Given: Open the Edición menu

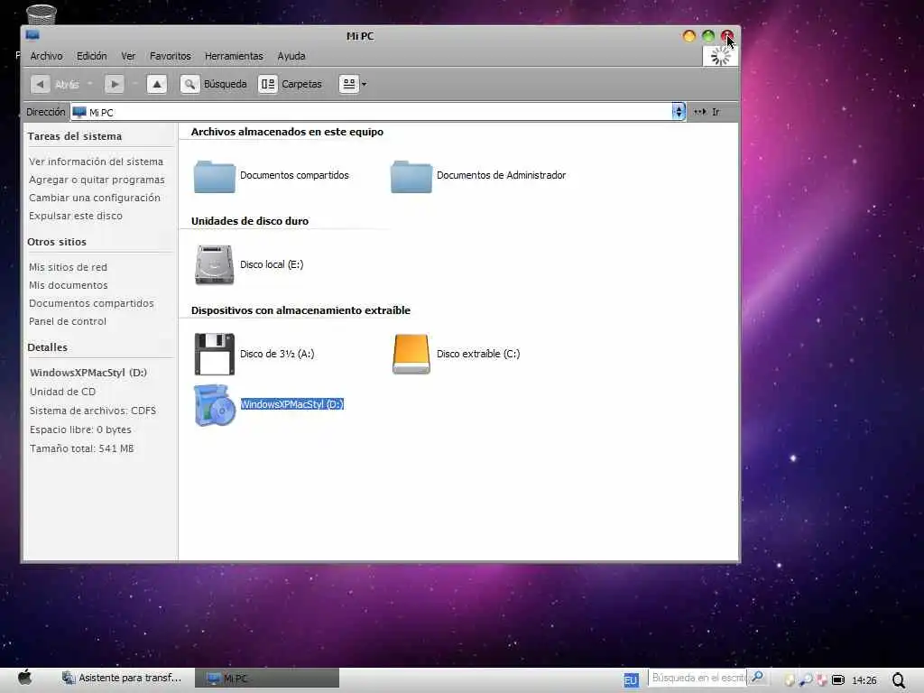Looking at the screenshot, I should coord(92,56).
